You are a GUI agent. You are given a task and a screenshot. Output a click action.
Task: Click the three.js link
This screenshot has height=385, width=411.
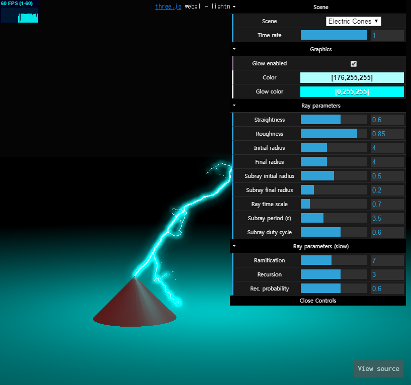tap(168, 7)
